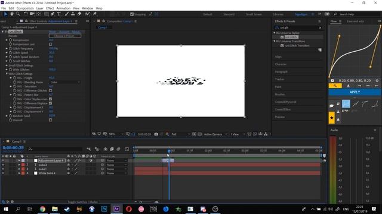Viewport: 382px width, 214px height.
Task: Open Parent dropdown for Adjustment Layer 4
Action: (x=117, y=160)
